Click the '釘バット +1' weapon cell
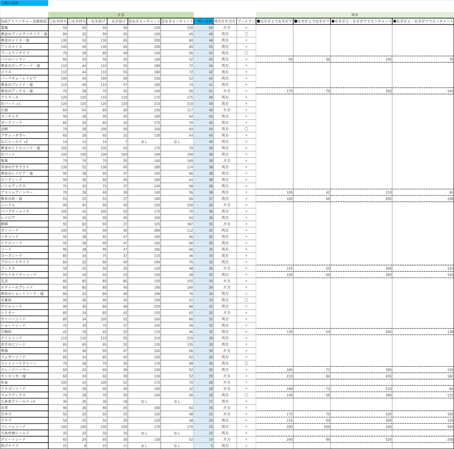This screenshot has width=454, height=449. tap(24, 103)
